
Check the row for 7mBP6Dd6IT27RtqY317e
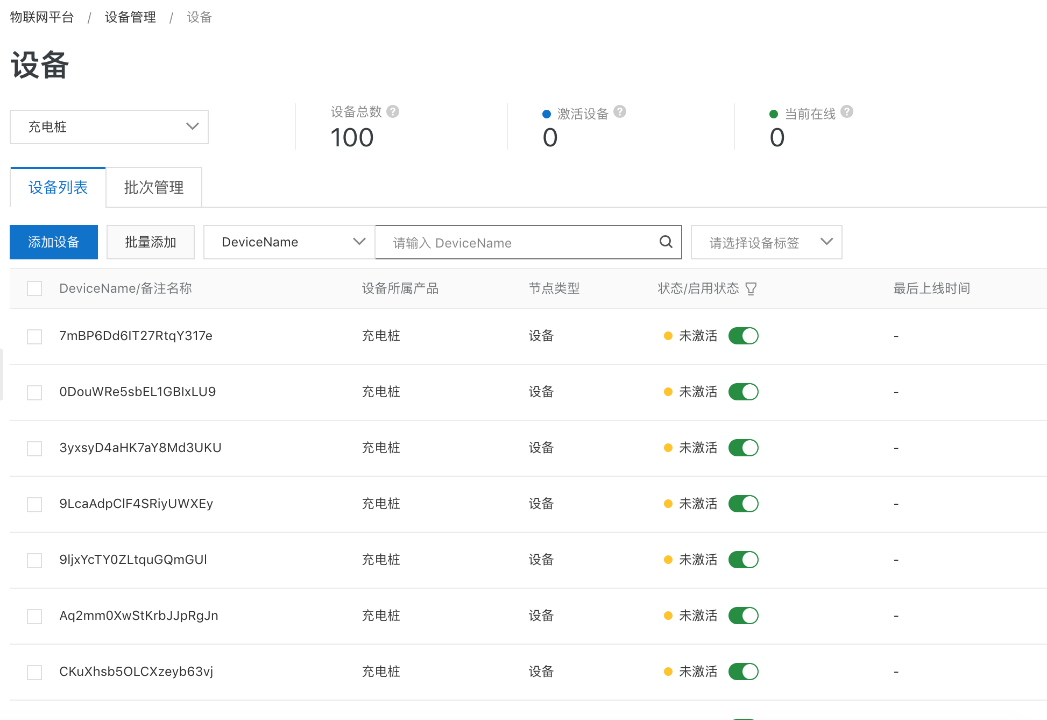coord(34,337)
